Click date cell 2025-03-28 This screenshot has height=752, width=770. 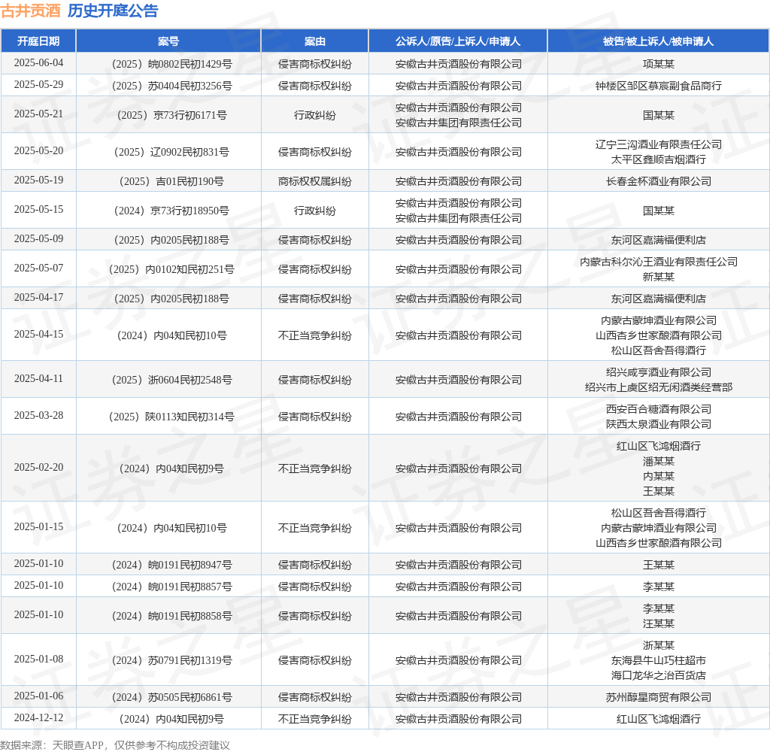(38, 416)
